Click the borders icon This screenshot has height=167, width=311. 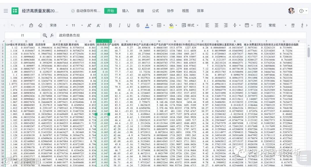coord(159,25)
